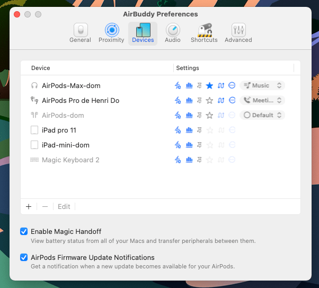319x288 pixels.
Task: Click the listening mode arrows icon for AirPods Pro de Henri Do
Action: (221, 100)
